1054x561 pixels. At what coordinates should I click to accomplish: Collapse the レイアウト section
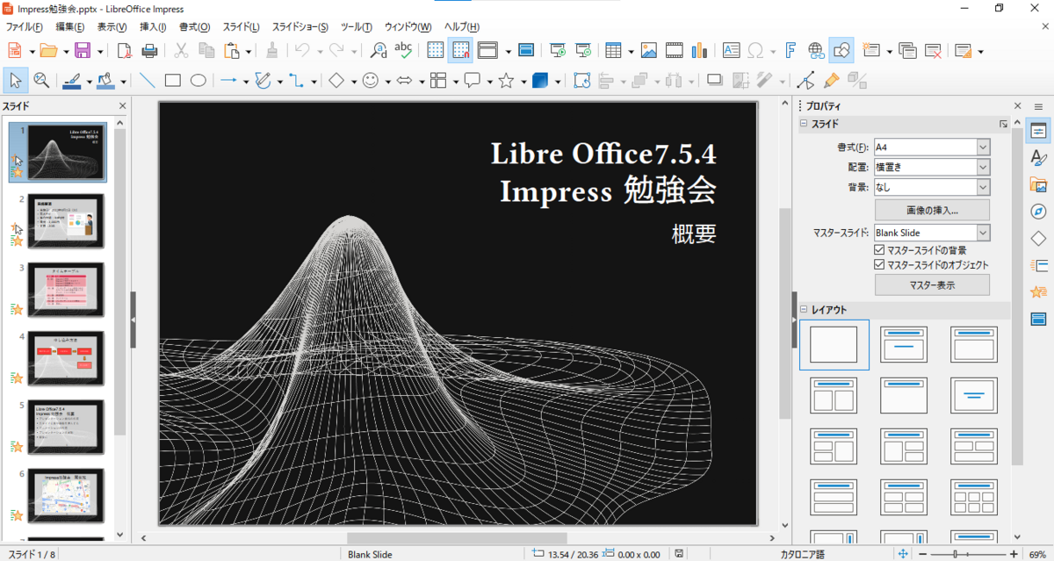[x=804, y=309]
